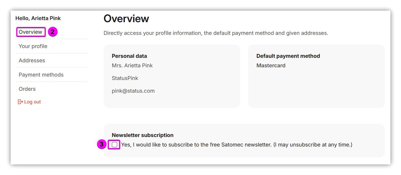Click the Mrs. Arietta Pink name line
The height and width of the screenshot is (175, 401).
click(x=132, y=65)
